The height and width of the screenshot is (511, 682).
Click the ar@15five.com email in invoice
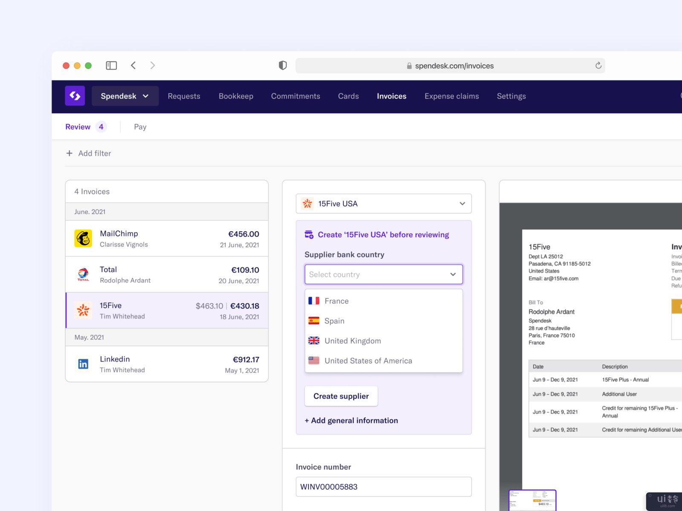[x=561, y=278]
